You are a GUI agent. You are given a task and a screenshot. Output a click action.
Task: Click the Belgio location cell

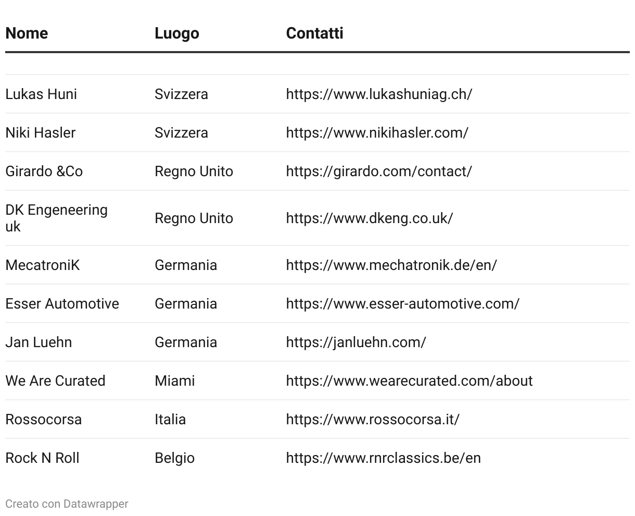coord(174,458)
